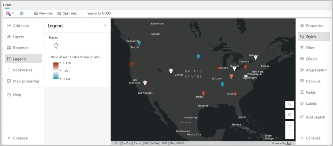
Task: Open the Add data pane
Action: [23, 26]
